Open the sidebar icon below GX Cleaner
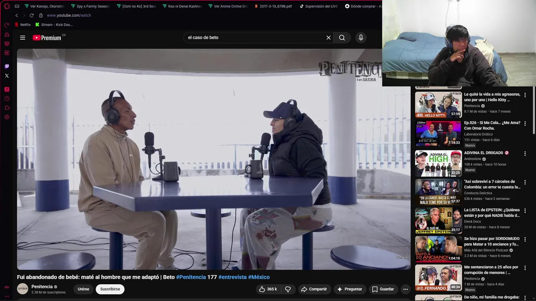The image size is (536, 301). point(7,44)
